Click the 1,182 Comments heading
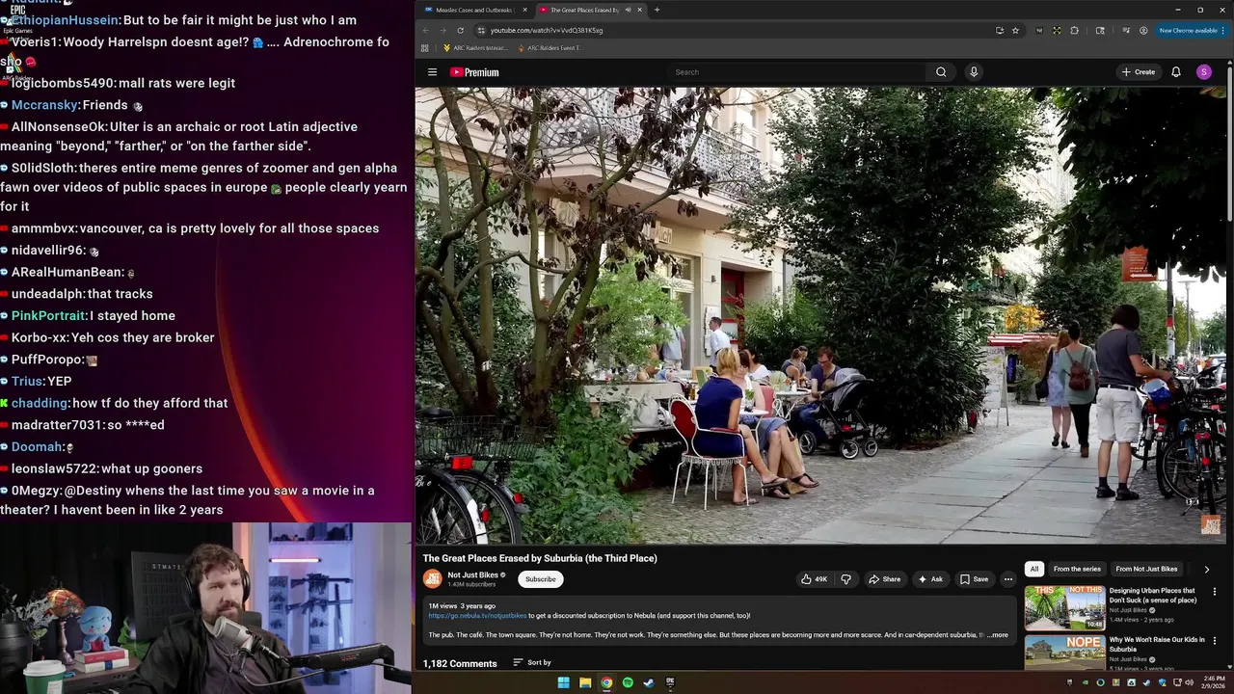This screenshot has width=1234, height=694. tap(460, 663)
